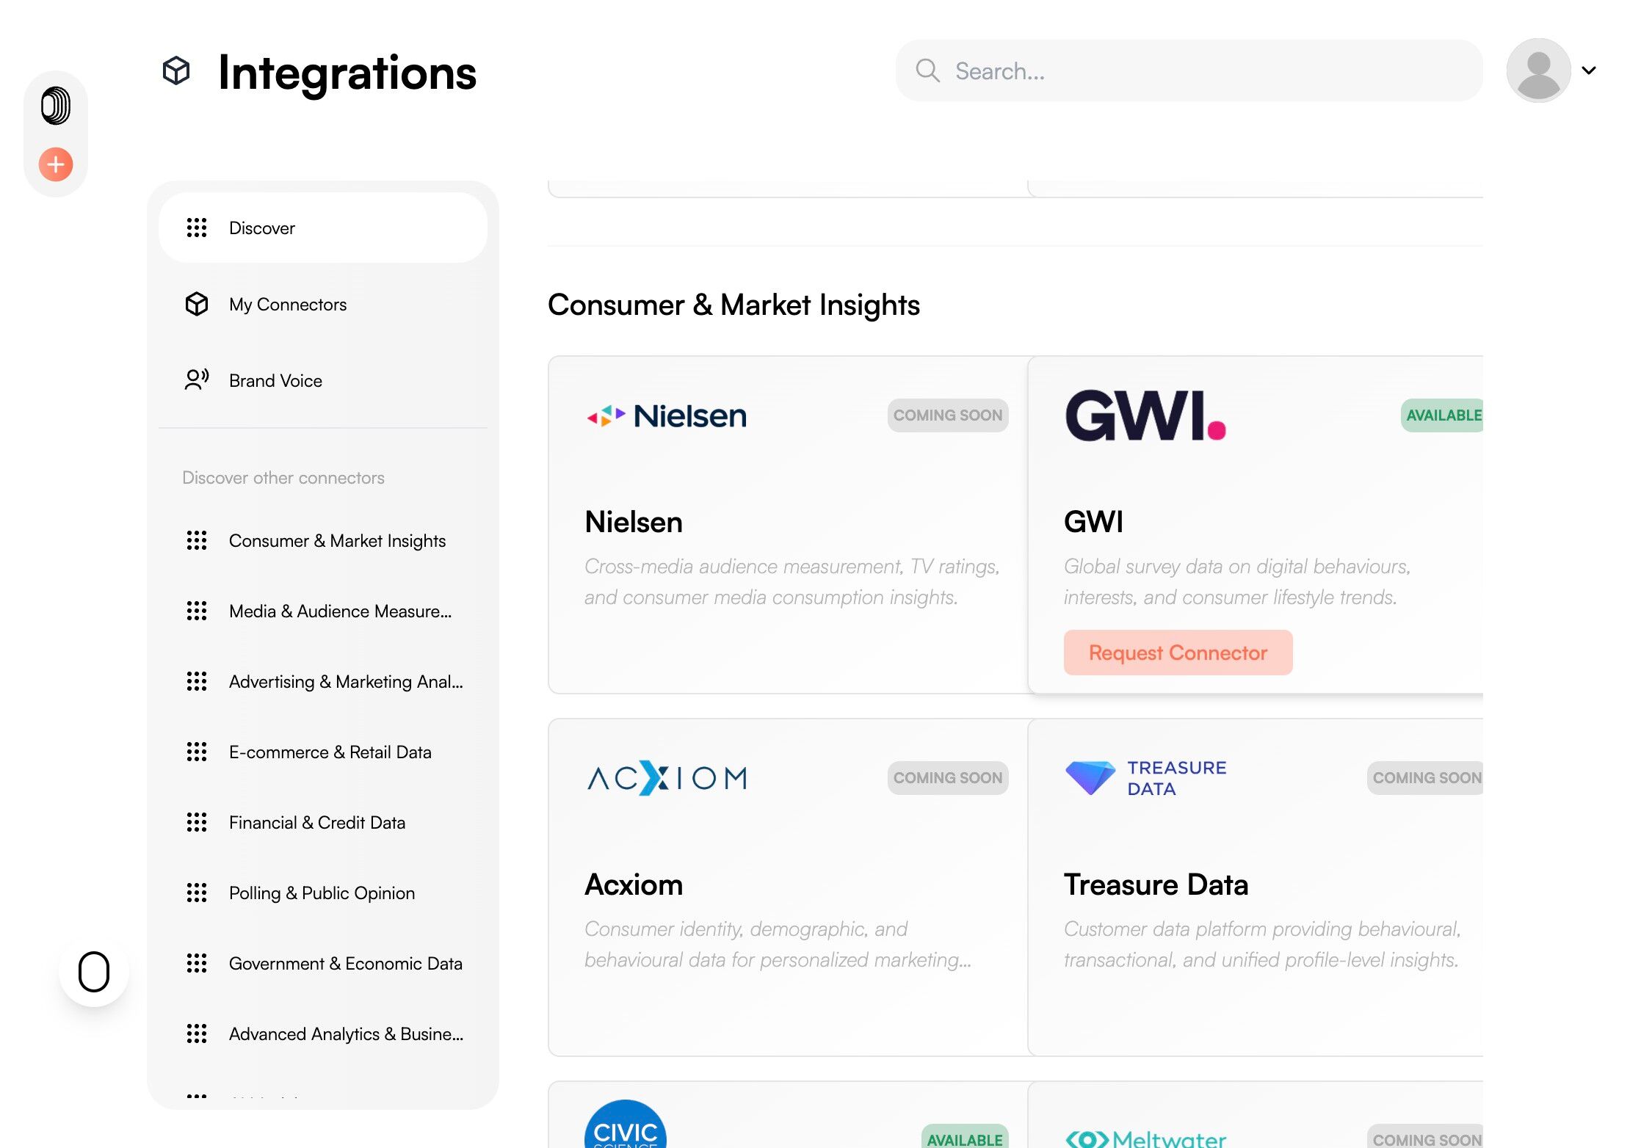
Task: Open Consumer & Market Insights category
Action: tap(337, 540)
